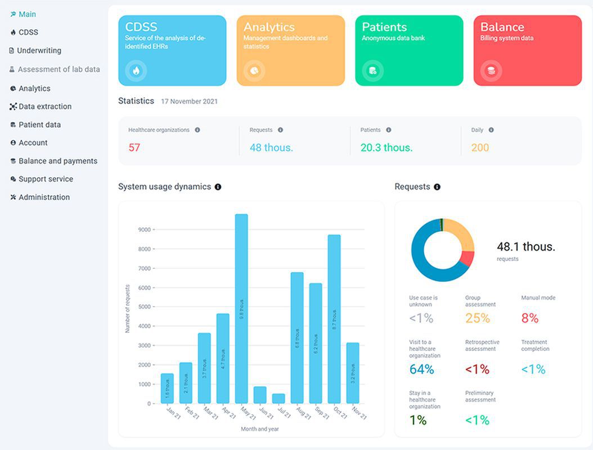The width and height of the screenshot is (593, 450).
Task: Click the coins icon in Balance card
Action: coord(491,71)
